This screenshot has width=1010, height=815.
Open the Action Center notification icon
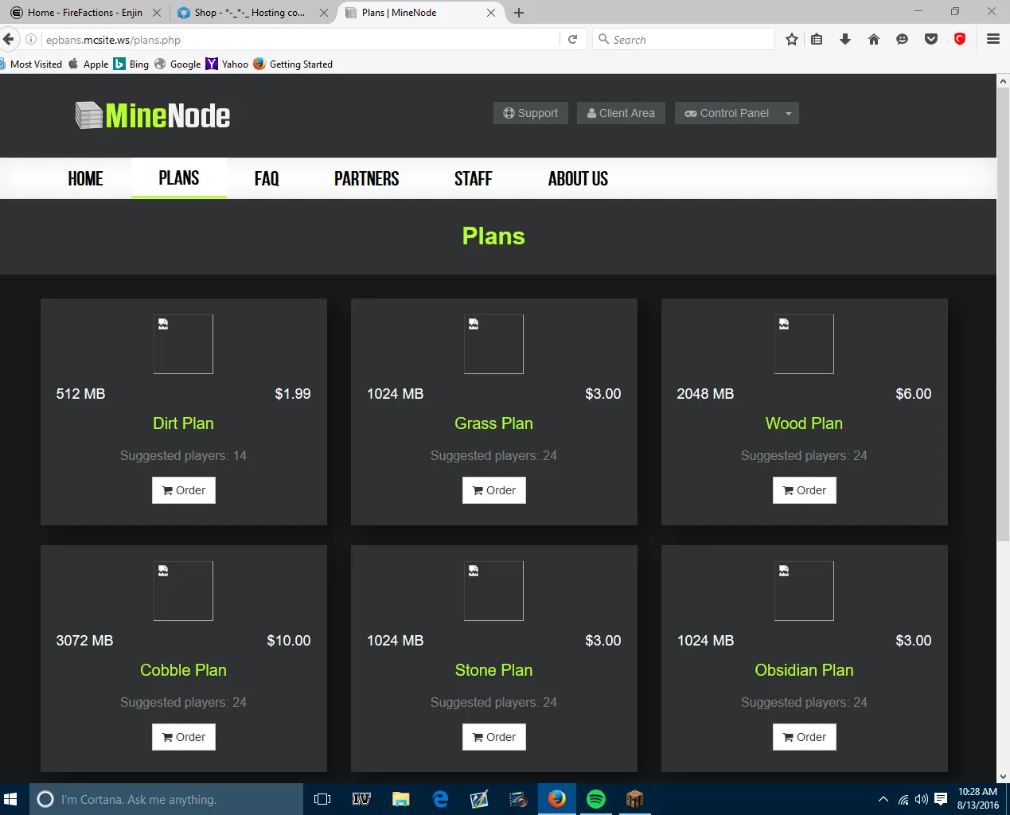(941, 799)
